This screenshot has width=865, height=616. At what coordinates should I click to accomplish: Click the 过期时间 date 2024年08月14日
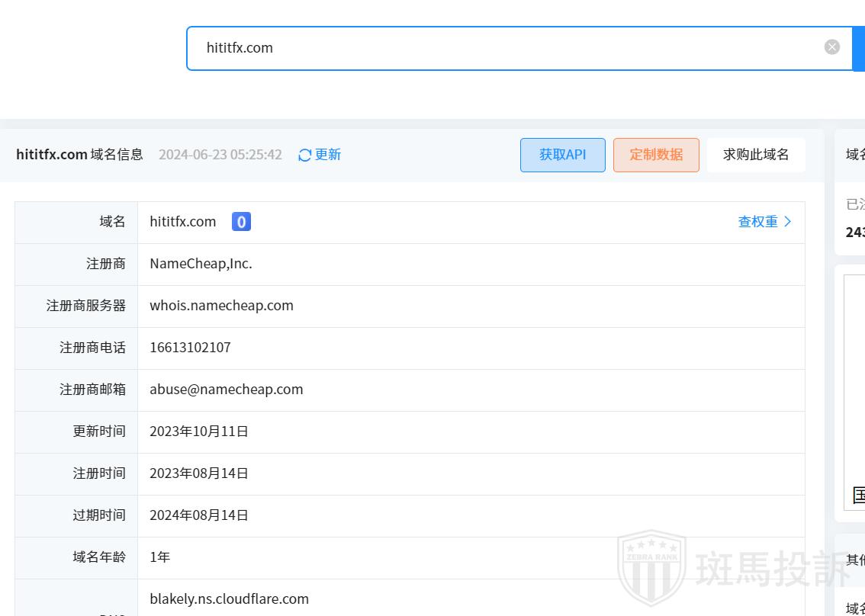coord(199,515)
